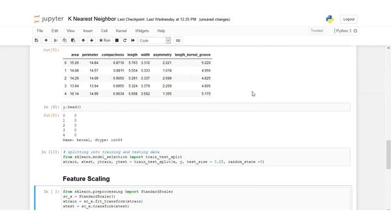Click the In [10] cell prompt
The image size is (391, 220).
point(50,152)
